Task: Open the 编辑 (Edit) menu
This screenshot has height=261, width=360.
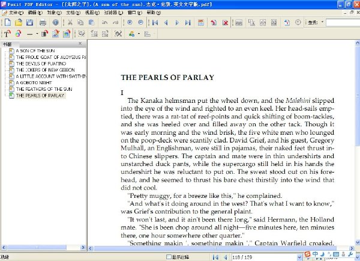Action: 35,13
